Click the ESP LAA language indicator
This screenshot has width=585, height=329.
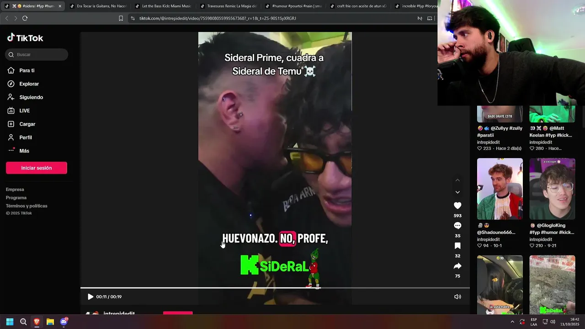tap(533, 322)
